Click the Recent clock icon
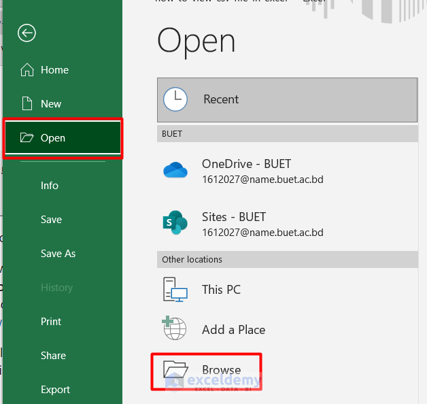The height and width of the screenshot is (404, 427). [x=175, y=99]
